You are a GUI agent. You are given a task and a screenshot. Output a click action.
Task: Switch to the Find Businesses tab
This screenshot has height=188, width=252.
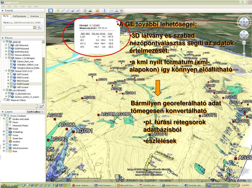pos(19,16)
